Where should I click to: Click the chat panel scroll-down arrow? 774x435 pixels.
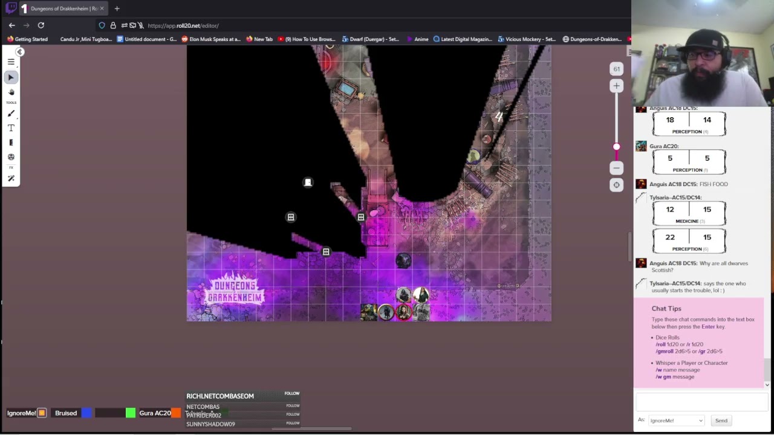pyautogui.click(x=767, y=385)
